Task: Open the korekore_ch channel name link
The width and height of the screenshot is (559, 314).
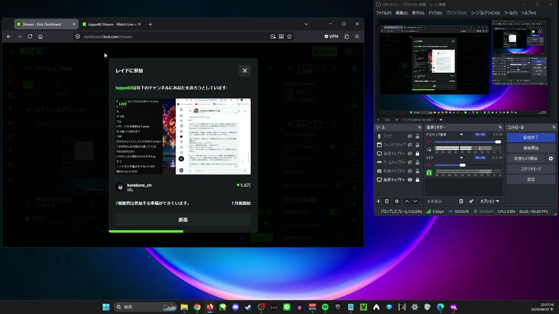Action: coord(139,185)
